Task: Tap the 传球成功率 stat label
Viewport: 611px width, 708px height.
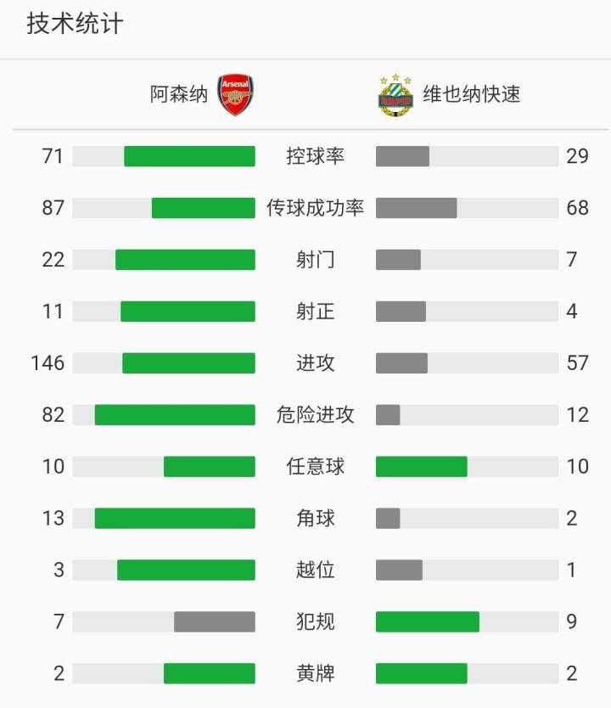Action: (x=315, y=208)
